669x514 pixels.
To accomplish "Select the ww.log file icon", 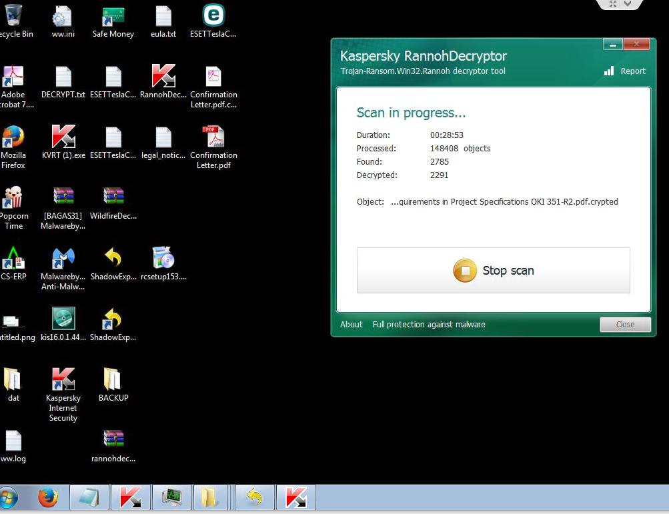I will 13,446.
